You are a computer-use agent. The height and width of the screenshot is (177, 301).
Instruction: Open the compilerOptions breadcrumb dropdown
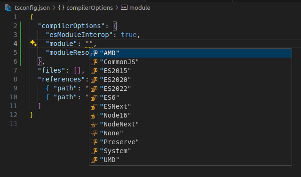(89, 8)
